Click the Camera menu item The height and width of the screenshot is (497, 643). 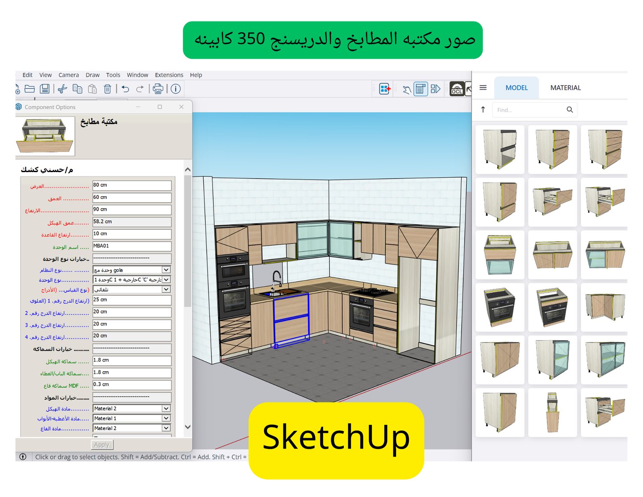point(69,75)
